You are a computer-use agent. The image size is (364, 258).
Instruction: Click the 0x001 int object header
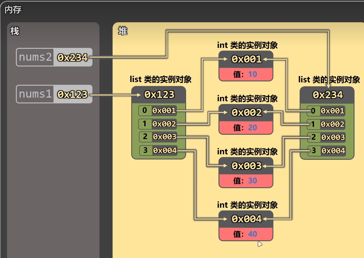coord(246,59)
